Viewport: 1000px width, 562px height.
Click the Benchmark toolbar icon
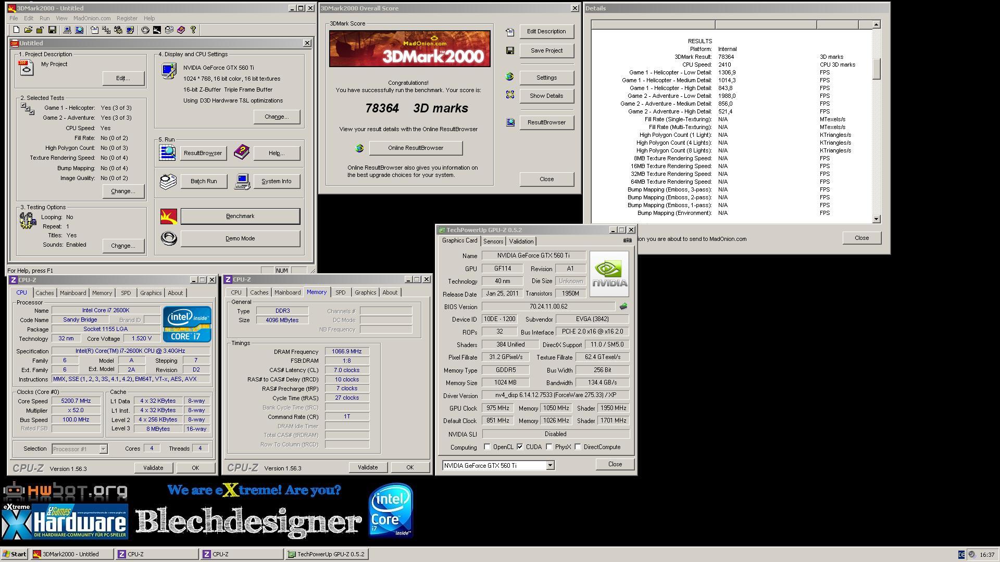click(157, 30)
